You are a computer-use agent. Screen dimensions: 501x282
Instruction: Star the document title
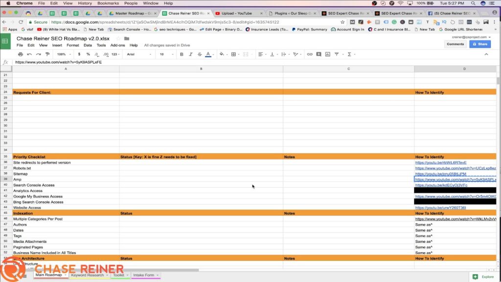click(118, 38)
